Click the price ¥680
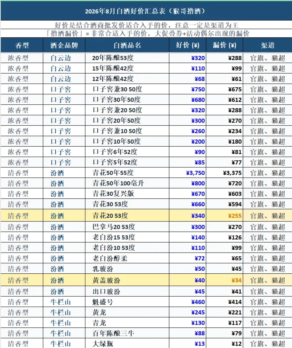Image resolution: width=292 pixels, height=348 pixels. 198,100
